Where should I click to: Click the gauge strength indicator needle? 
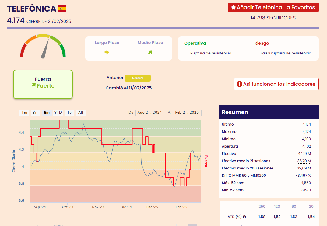pos(45,49)
